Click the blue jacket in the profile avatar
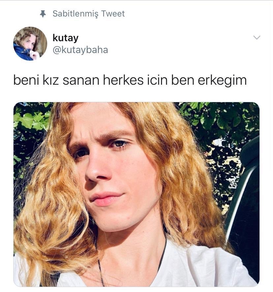This screenshot has height=292, width=273. tap(21, 53)
